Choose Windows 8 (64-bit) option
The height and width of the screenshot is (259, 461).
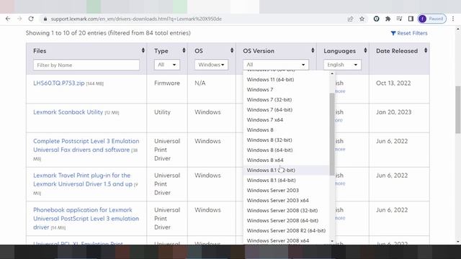point(286,150)
